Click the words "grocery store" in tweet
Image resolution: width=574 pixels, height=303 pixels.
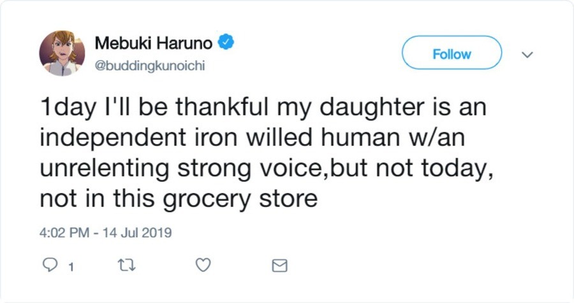click(240, 199)
